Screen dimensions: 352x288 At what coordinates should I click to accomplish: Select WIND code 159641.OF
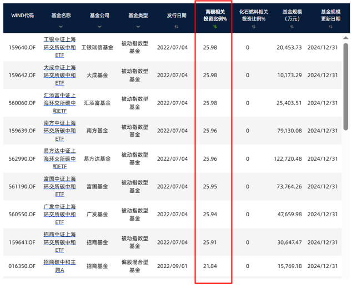pyautogui.click(x=22, y=242)
